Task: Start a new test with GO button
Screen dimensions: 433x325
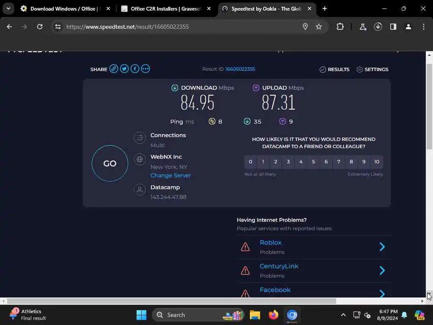Action: tap(110, 163)
